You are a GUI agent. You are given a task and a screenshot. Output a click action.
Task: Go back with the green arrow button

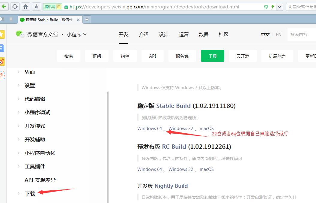(x=4, y=7)
